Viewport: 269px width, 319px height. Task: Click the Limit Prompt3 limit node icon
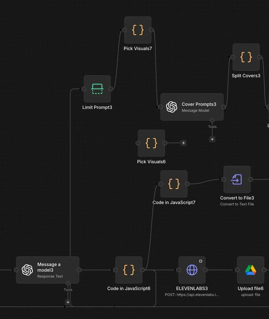(x=97, y=89)
